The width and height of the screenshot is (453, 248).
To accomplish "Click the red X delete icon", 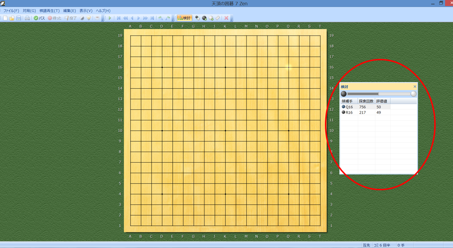I will 226,18.
